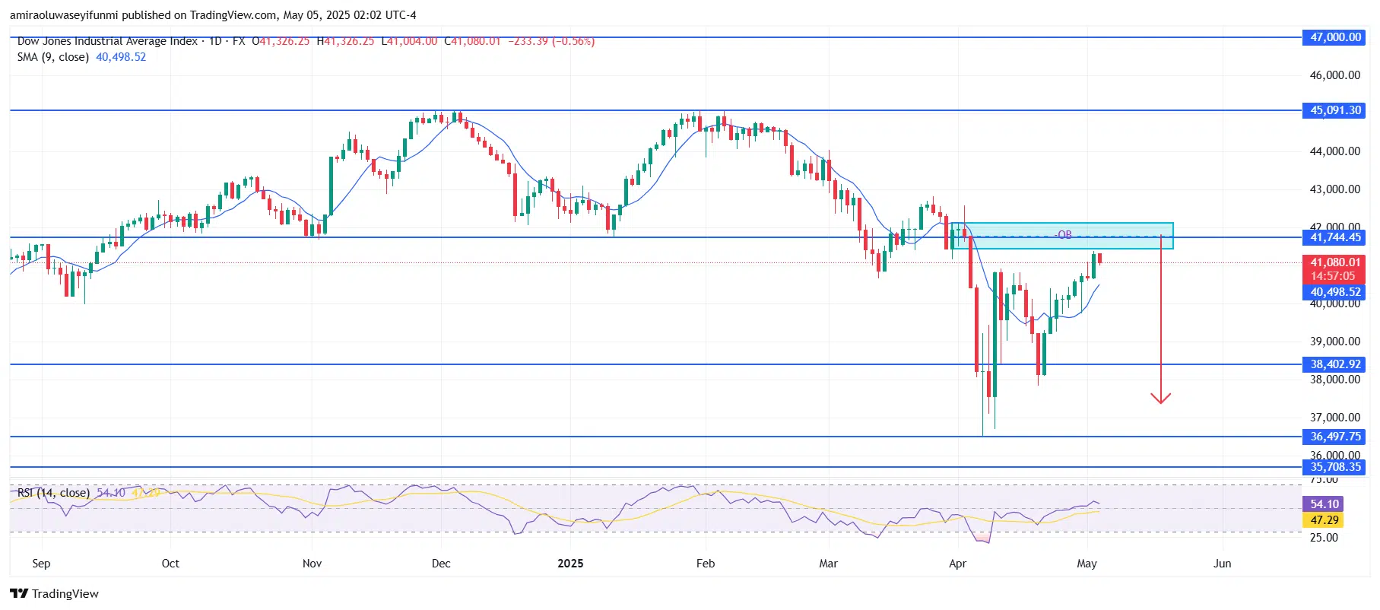Click the SMA value label 40,498.52 on the price axis
Screen dimensions: 1380x610
(1334, 292)
